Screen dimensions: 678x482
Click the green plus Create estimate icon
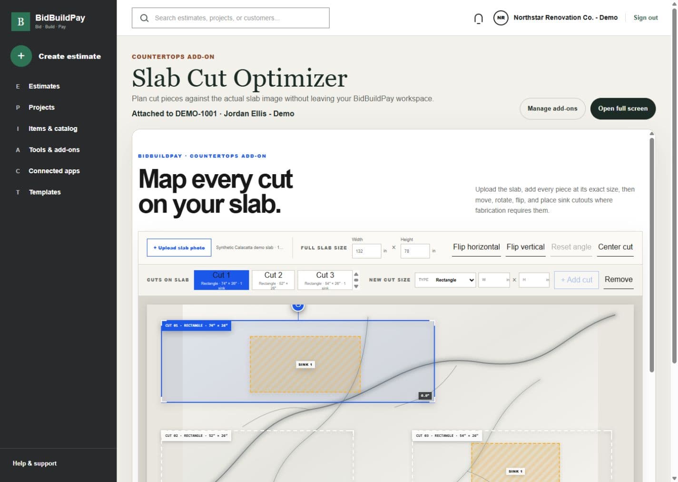point(21,56)
